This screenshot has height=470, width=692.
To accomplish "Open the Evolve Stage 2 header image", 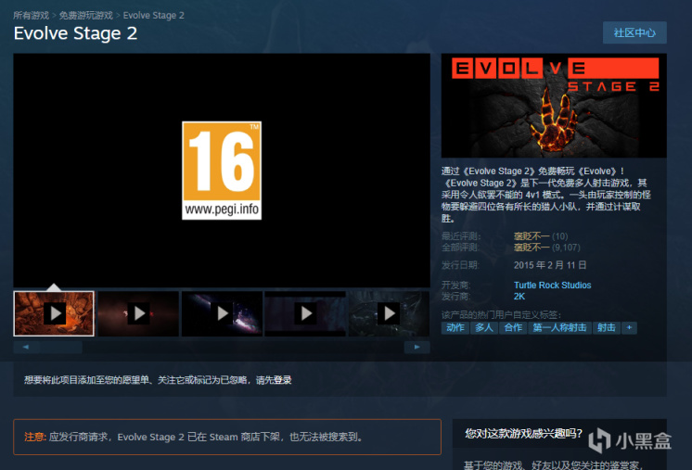I will 554,106.
